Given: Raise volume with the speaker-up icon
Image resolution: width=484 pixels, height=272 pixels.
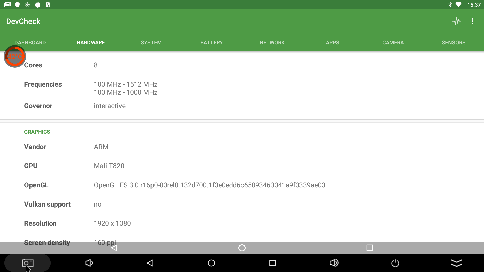Looking at the screenshot, I should pos(334,263).
